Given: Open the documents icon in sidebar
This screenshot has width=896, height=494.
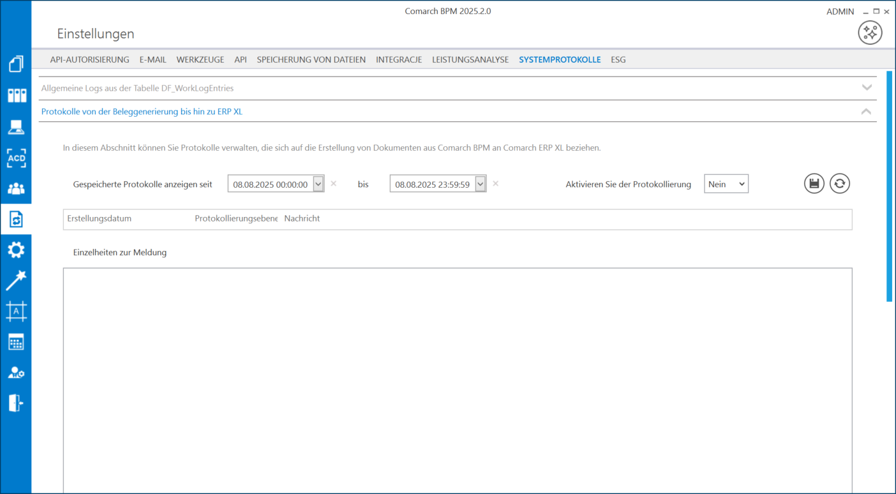Looking at the screenshot, I should 16,64.
